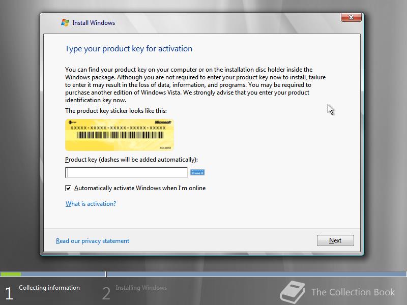Screen dimensions: 407x305
Task: Open 'Read our privacy statement' link
Action: click(93, 241)
